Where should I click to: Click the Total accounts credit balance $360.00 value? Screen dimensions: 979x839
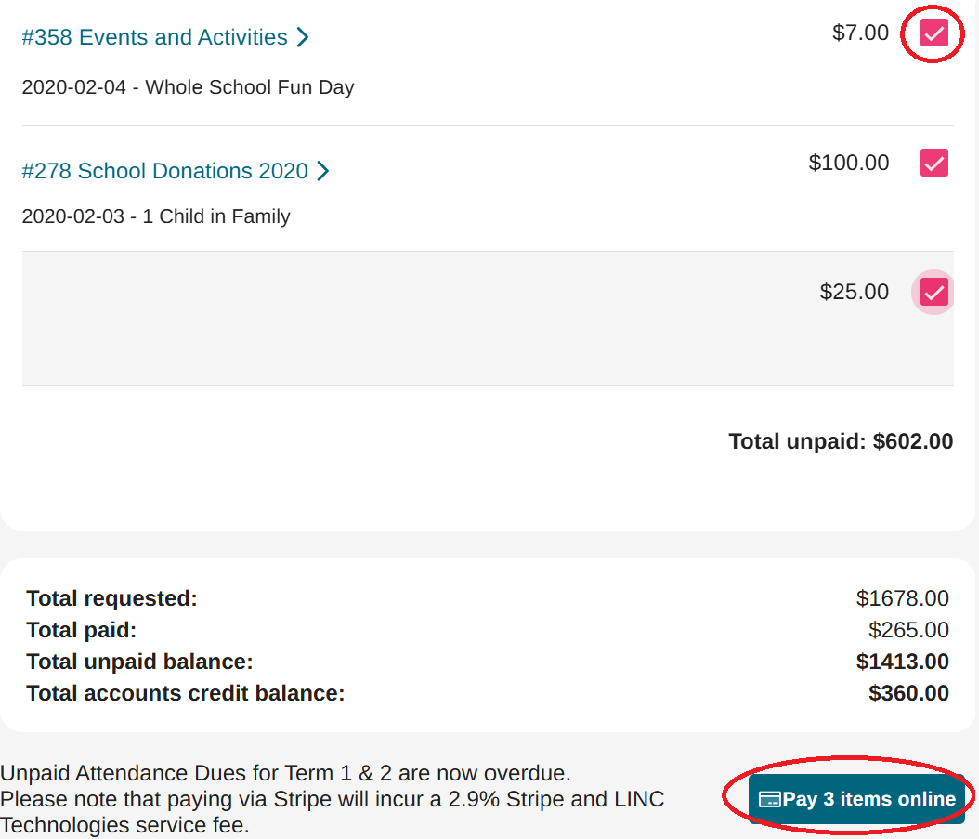pos(908,693)
